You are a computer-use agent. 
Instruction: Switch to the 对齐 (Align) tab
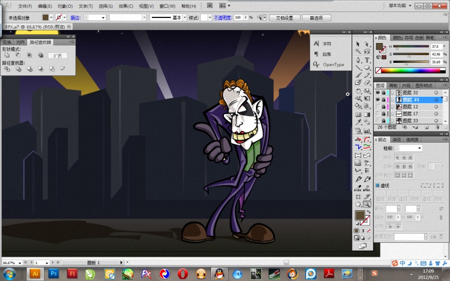click(x=20, y=42)
